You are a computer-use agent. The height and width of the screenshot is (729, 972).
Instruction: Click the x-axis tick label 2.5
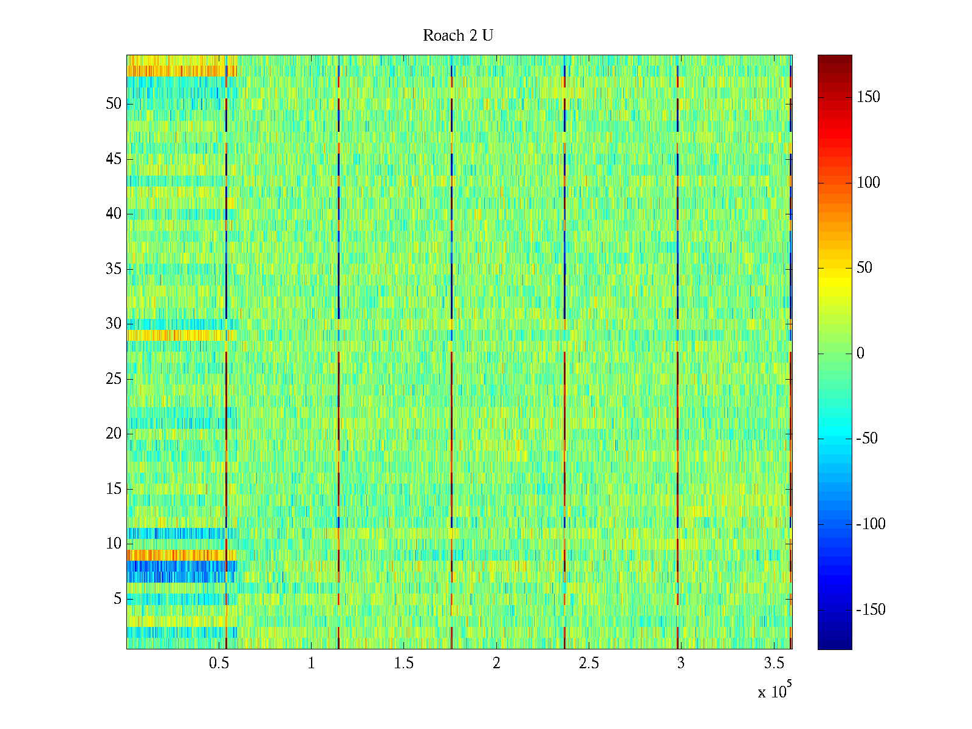click(x=589, y=663)
